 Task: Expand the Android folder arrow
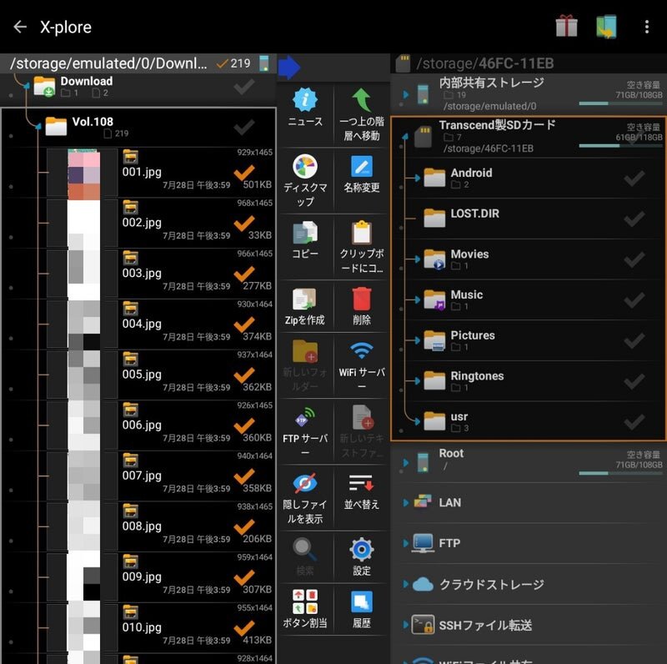pyautogui.click(x=418, y=178)
